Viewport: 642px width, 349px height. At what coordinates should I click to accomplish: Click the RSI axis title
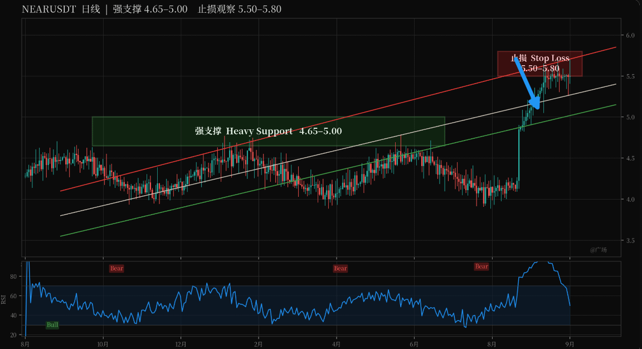tap(4, 299)
